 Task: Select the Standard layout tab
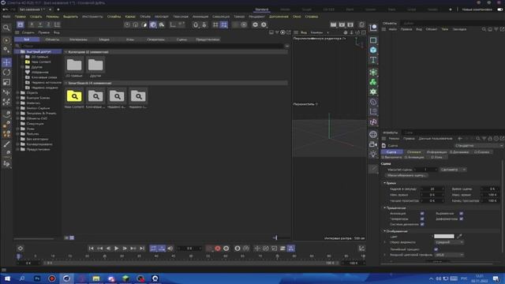pyautogui.click(x=261, y=9)
